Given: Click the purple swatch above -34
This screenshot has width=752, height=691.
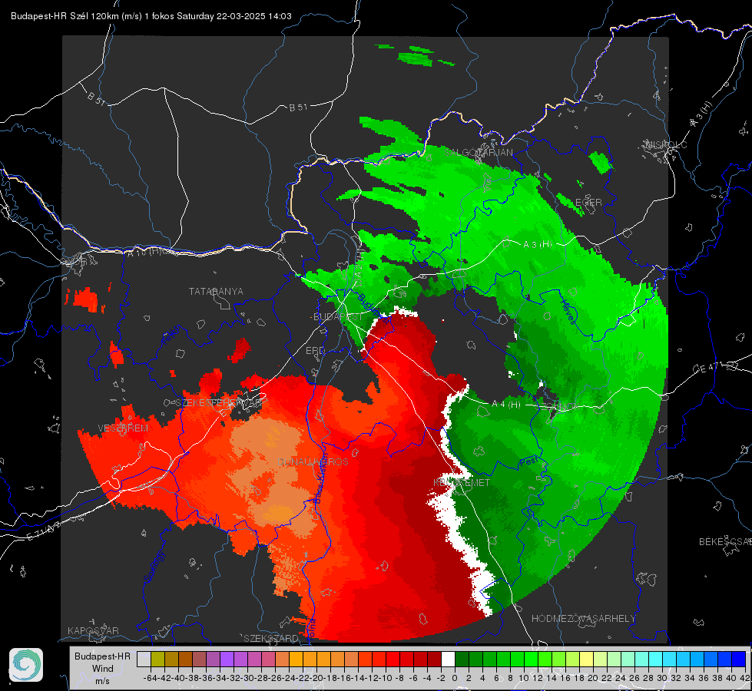Looking at the screenshot, I should coord(227,660).
